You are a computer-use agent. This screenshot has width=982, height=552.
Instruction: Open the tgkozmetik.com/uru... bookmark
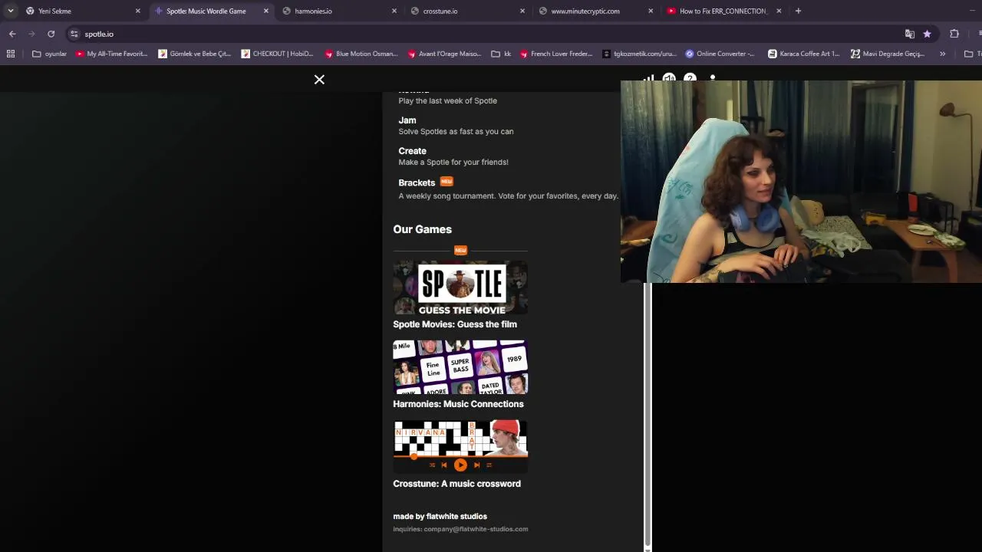click(x=639, y=54)
